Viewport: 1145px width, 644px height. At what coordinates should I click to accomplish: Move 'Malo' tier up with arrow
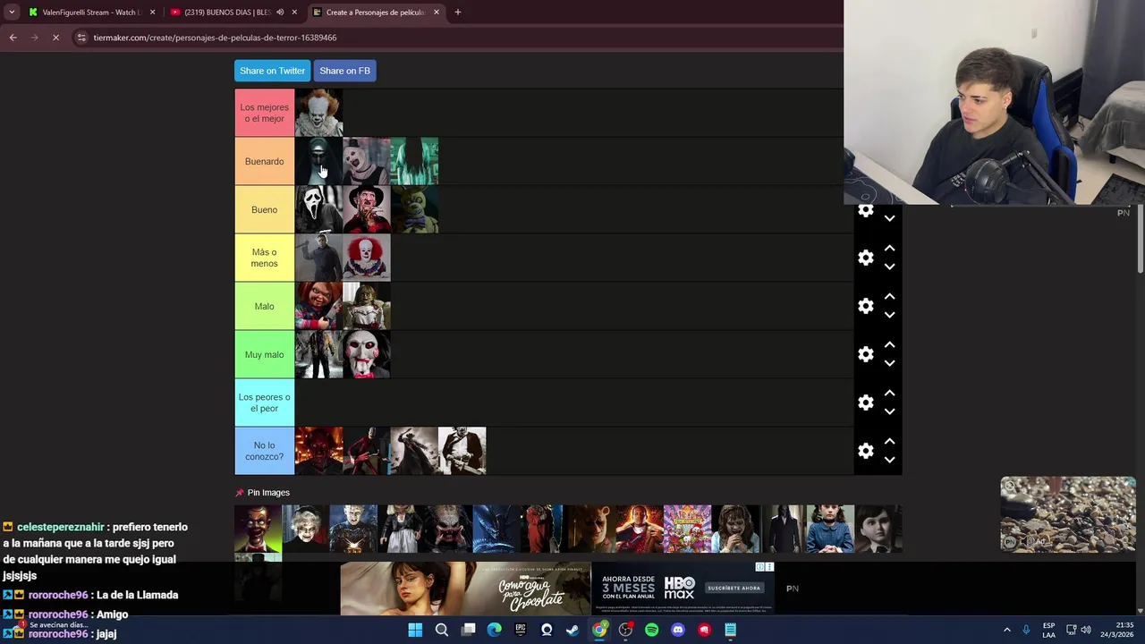[889, 297]
